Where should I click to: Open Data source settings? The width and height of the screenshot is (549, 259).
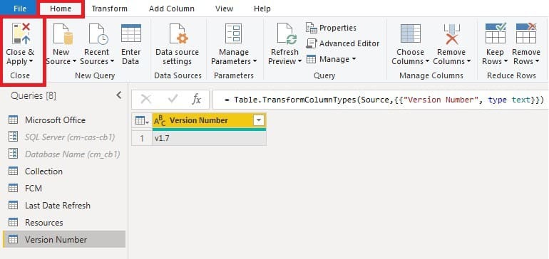177,44
